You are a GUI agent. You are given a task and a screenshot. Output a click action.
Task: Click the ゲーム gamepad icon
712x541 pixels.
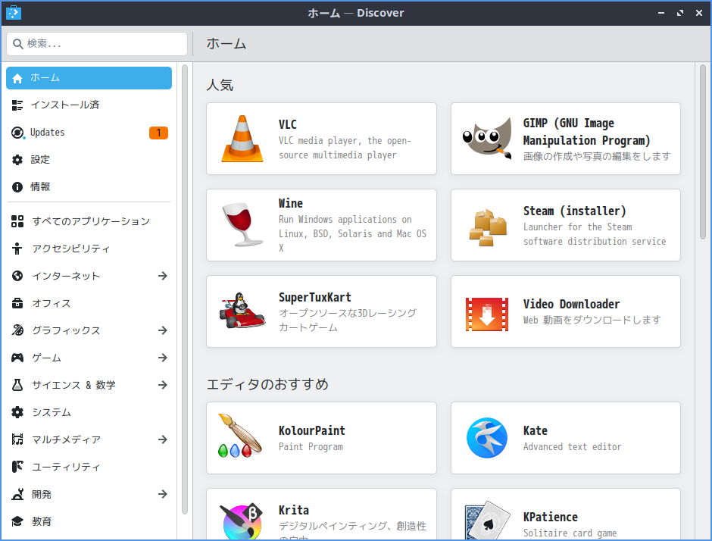click(x=17, y=358)
